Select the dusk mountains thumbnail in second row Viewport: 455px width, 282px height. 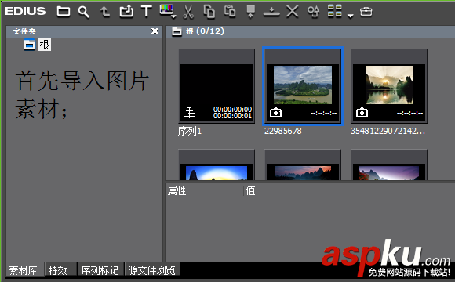303,164
